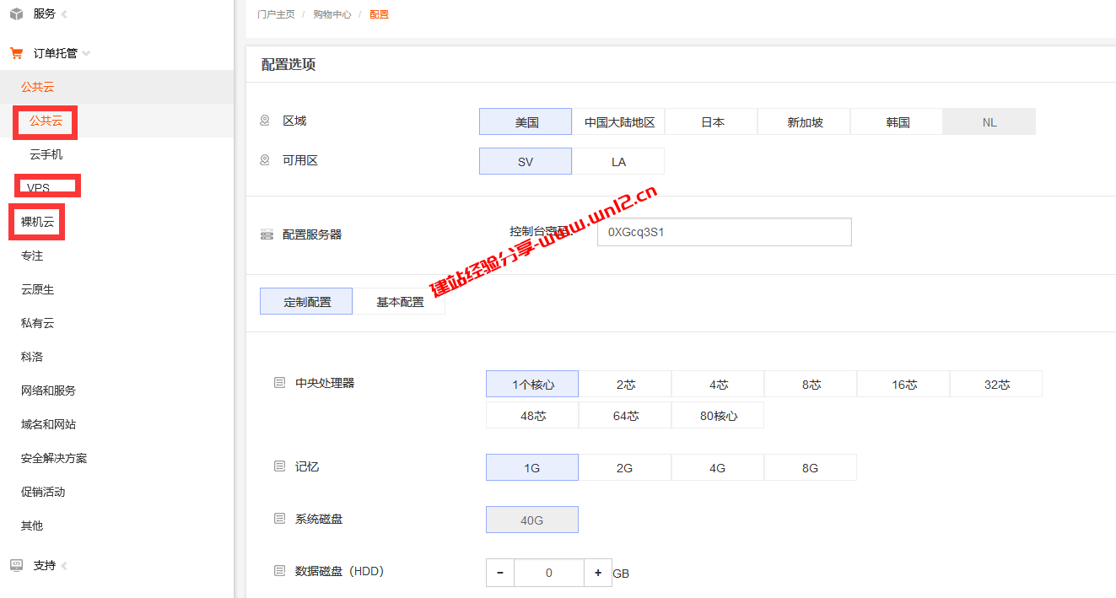This screenshot has height=598, width=1116.
Task: Click the list icon beside 系统磁盘
Action: point(279,519)
